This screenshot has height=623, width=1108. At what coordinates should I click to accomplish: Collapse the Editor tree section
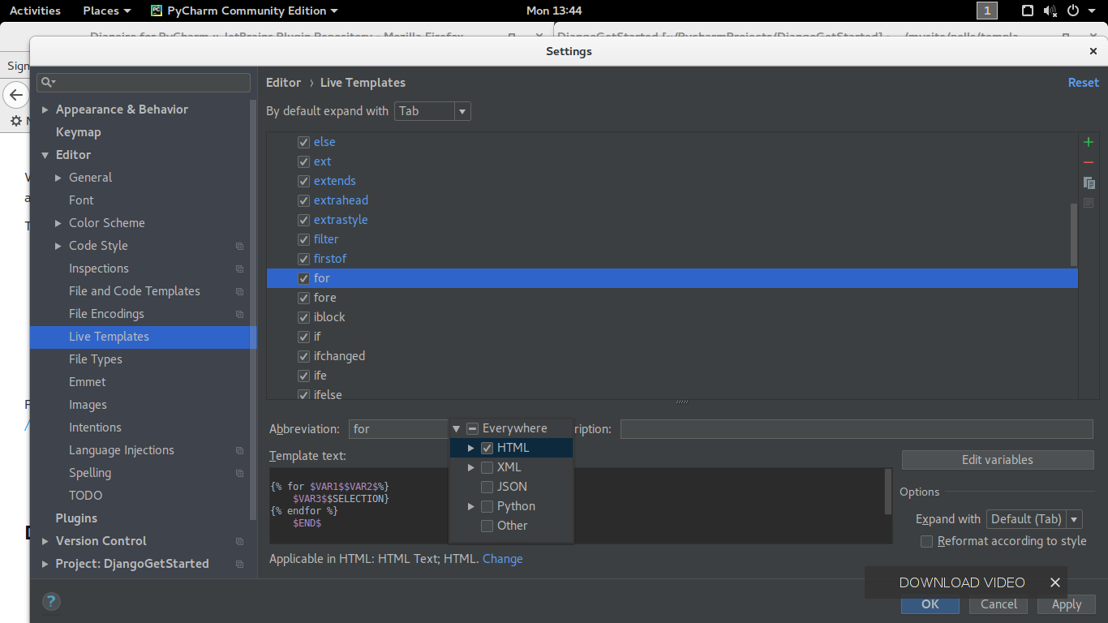coord(45,154)
